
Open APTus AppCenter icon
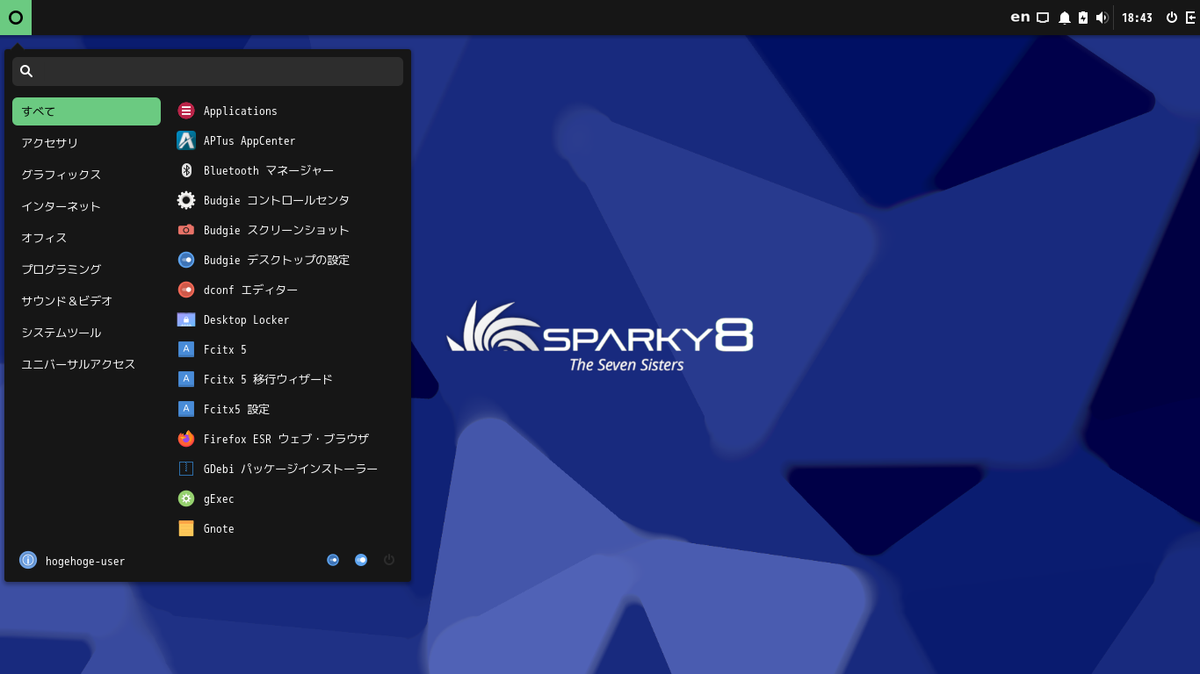point(186,140)
